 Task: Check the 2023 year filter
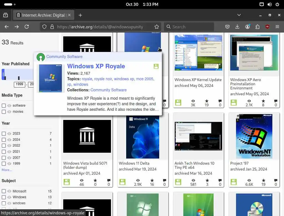(x=4, y=134)
